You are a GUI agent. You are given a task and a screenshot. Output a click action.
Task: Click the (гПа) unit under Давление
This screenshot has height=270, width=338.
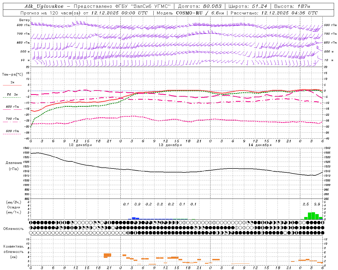tap(14, 169)
